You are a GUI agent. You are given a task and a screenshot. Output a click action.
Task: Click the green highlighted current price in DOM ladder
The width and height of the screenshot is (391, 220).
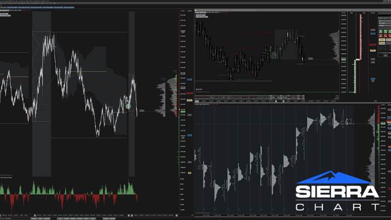344,59
